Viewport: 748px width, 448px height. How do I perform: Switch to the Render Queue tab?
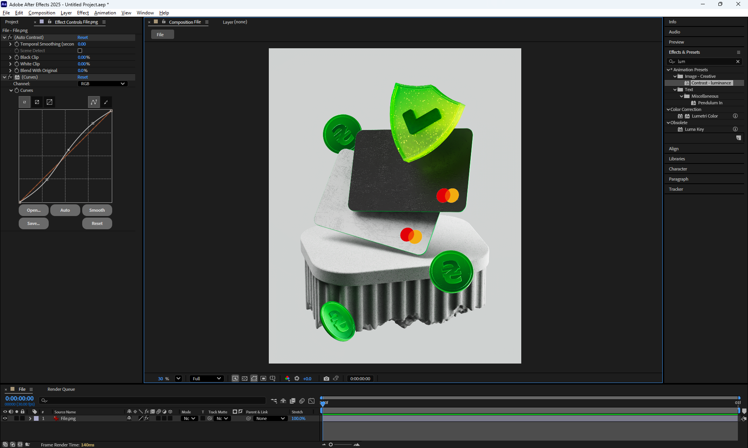pyautogui.click(x=61, y=389)
